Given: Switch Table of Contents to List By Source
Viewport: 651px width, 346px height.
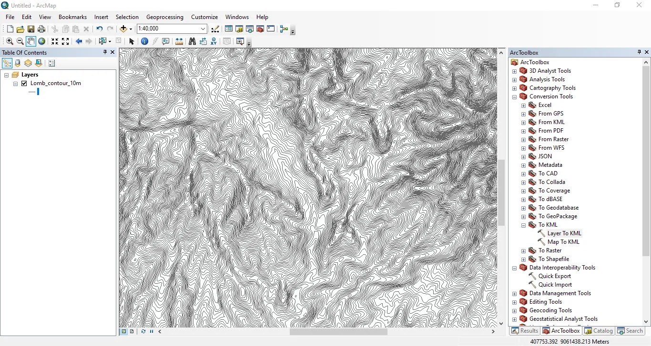Looking at the screenshot, I should (18, 63).
